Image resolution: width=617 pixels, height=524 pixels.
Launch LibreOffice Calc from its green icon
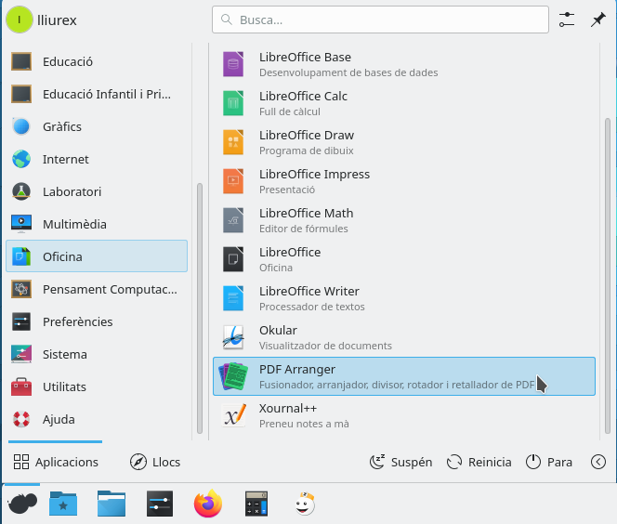coord(233,103)
